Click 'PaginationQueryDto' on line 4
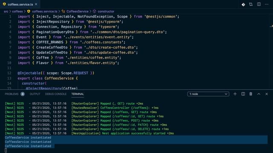The width and height of the screenshot is (273, 153). coord(55,32)
